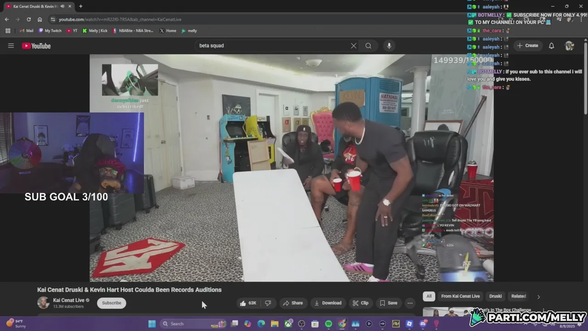Dislike the video with thumbs-down
This screenshot has width=588, height=331.
pos(268,303)
